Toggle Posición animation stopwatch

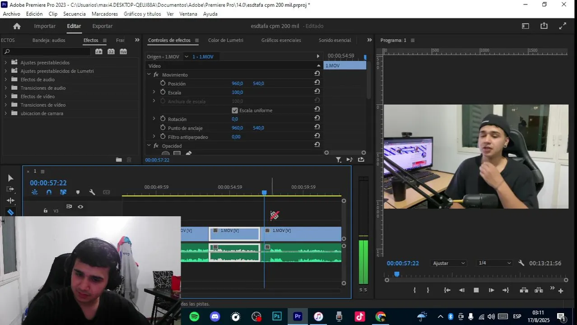pyautogui.click(x=163, y=84)
